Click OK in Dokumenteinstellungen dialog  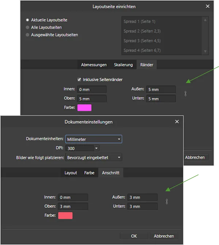(134, 236)
